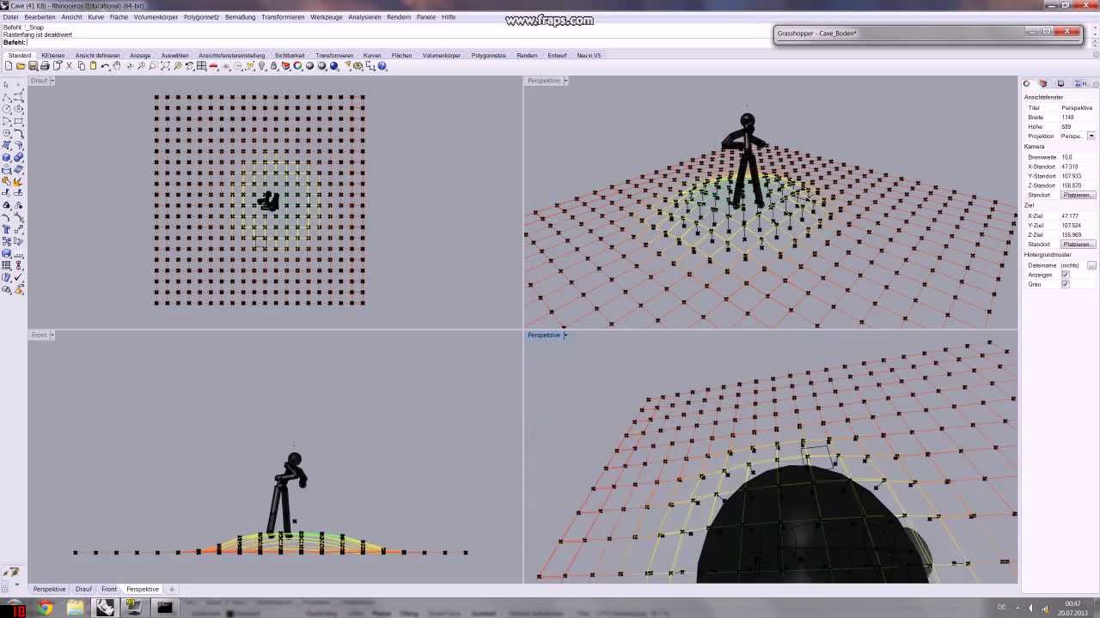Click the Paste clipboard icon

click(93, 66)
